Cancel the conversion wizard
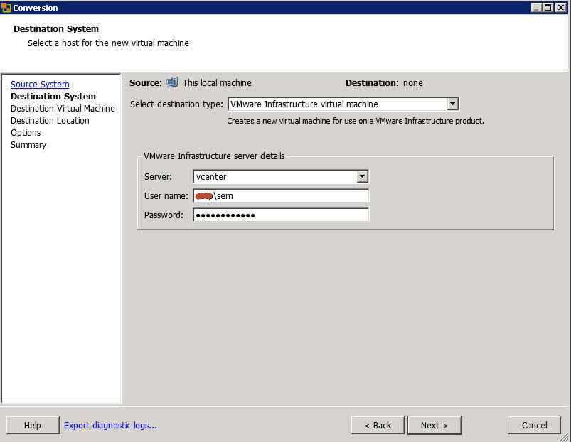 click(x=534, y=426)
